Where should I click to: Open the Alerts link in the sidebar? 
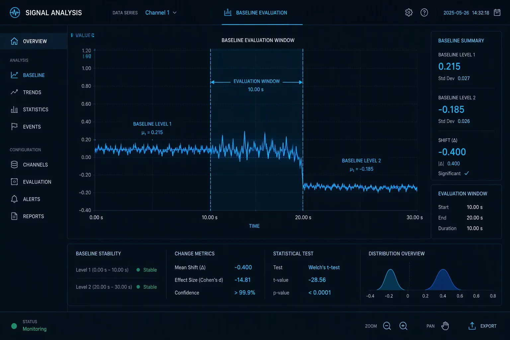32,199
